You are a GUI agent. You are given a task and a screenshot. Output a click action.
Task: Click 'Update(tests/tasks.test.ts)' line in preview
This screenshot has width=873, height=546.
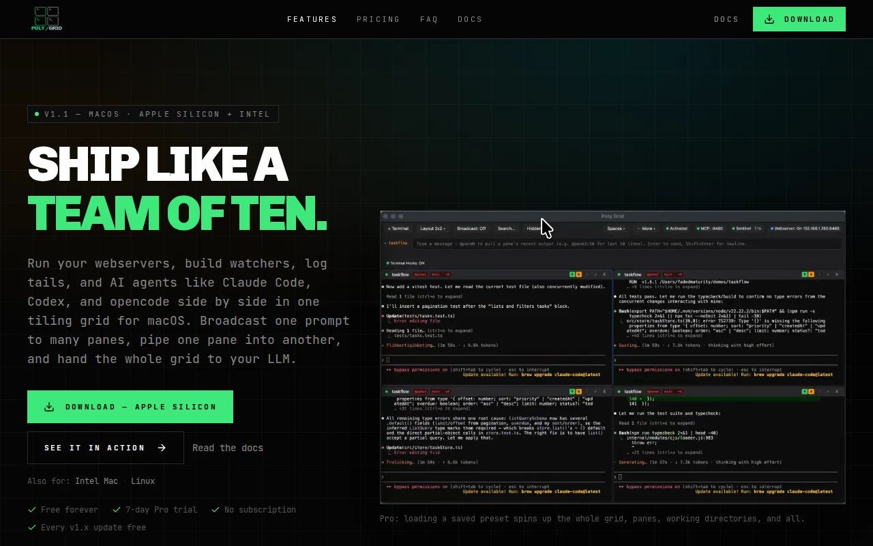420,316
